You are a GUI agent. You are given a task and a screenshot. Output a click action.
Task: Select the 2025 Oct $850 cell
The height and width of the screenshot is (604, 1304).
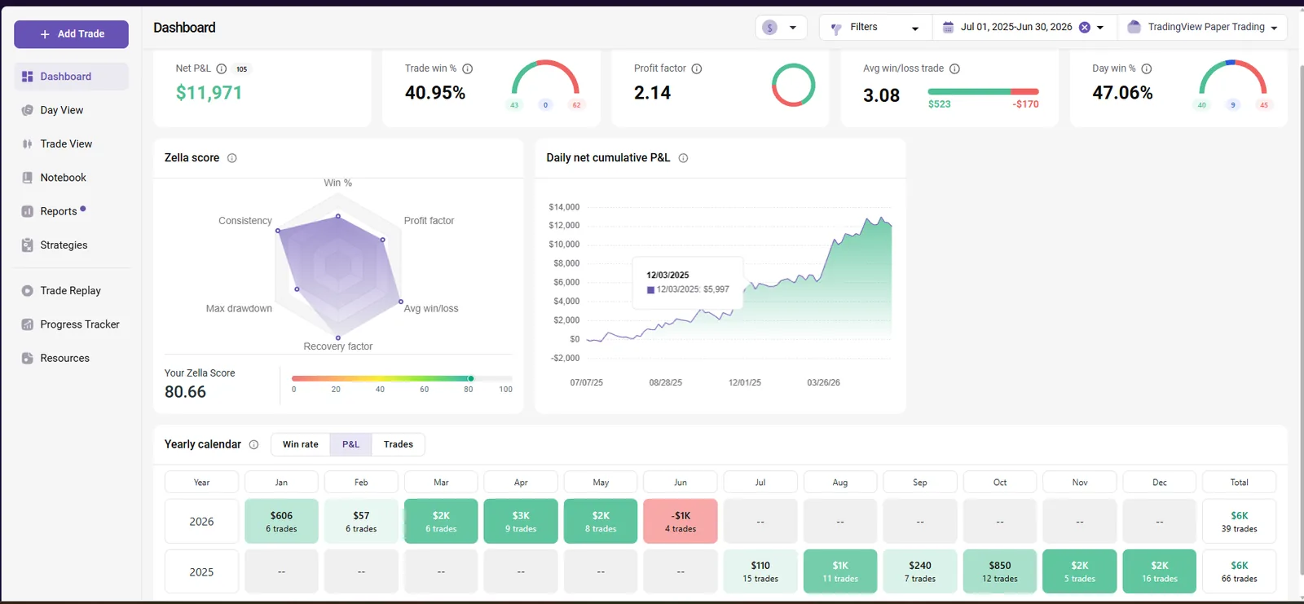[x=1000, y=571]
